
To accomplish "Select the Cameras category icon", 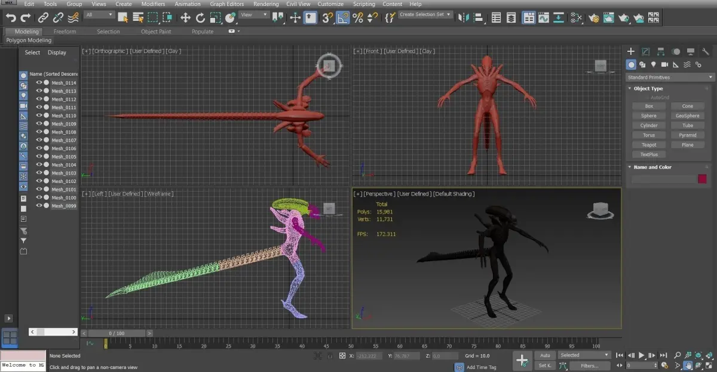I will [x=664, y=64].
